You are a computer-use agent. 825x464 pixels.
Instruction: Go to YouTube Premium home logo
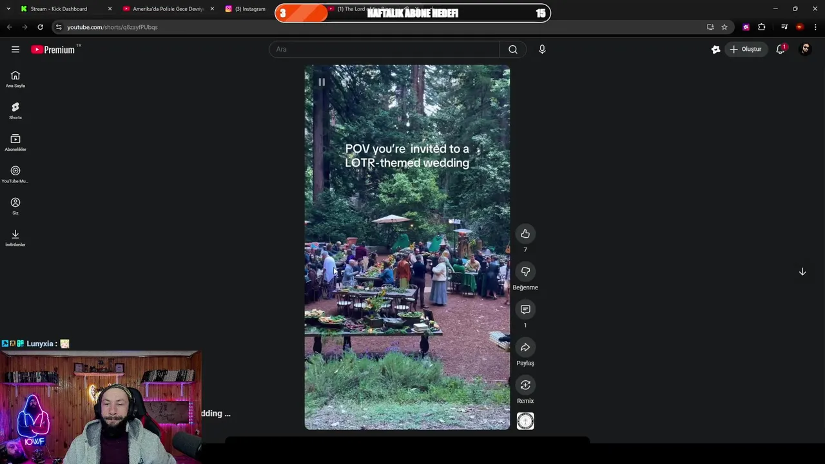(x=53, y=50)
